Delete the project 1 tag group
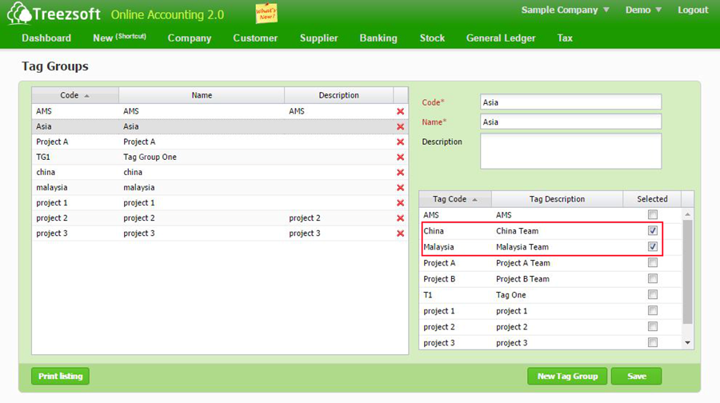 click(x=401, y=202)
